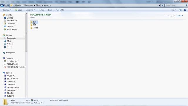
Task: Open the Share with dropdown
Action: [31, 10]
